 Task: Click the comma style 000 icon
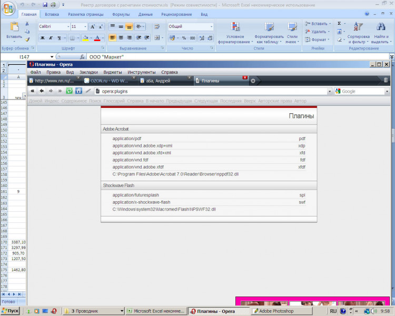point(192,38)
